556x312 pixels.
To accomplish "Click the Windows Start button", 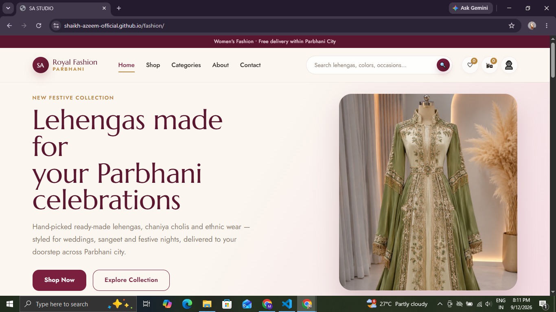I will pos(10,304).
